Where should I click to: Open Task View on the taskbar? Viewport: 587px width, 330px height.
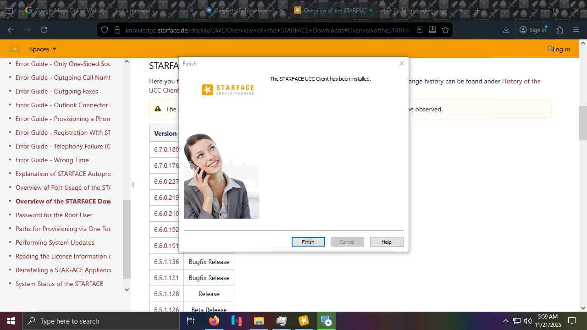(x=191, y=321)
